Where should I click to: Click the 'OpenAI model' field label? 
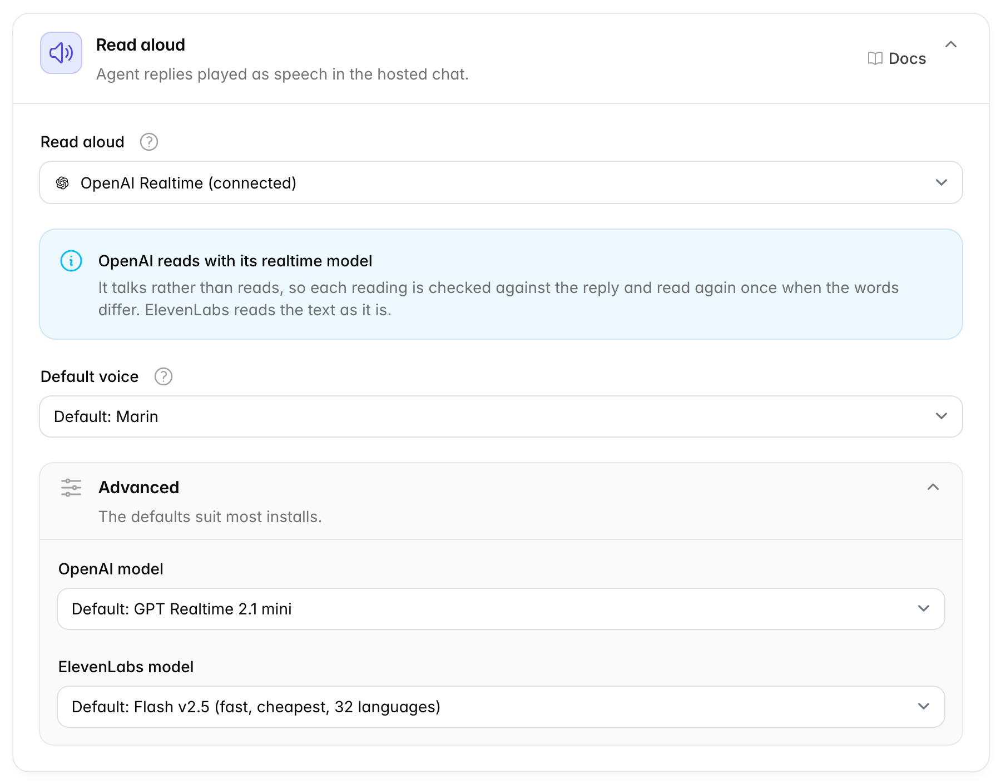[x=111, y=569]
